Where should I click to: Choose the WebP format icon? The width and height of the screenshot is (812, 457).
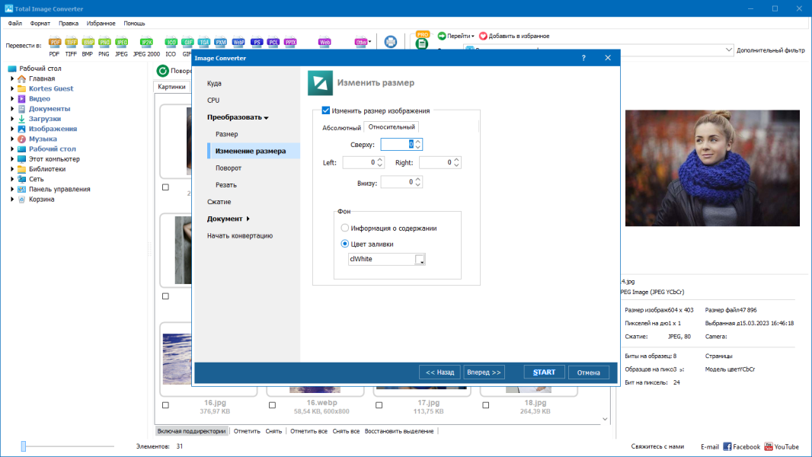[238, 43]
